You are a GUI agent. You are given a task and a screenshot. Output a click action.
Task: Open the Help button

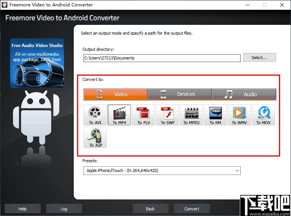23,209
